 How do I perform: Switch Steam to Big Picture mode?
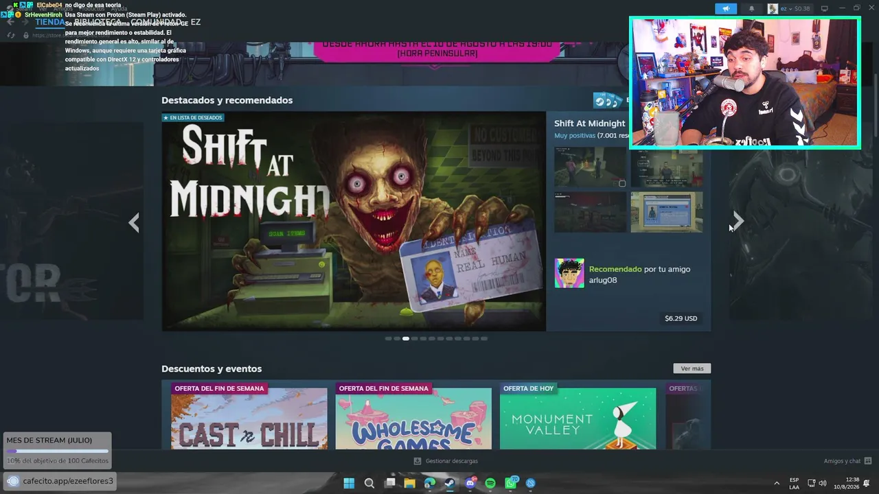[x=825, y=8]
